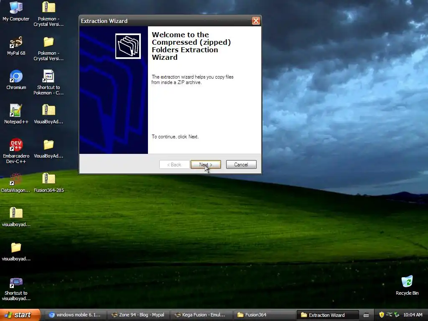Viewport: 428px width, 321px height.
Task: Select the Pokemon Crystal zipped archive icon
Action: coord(48,14)
